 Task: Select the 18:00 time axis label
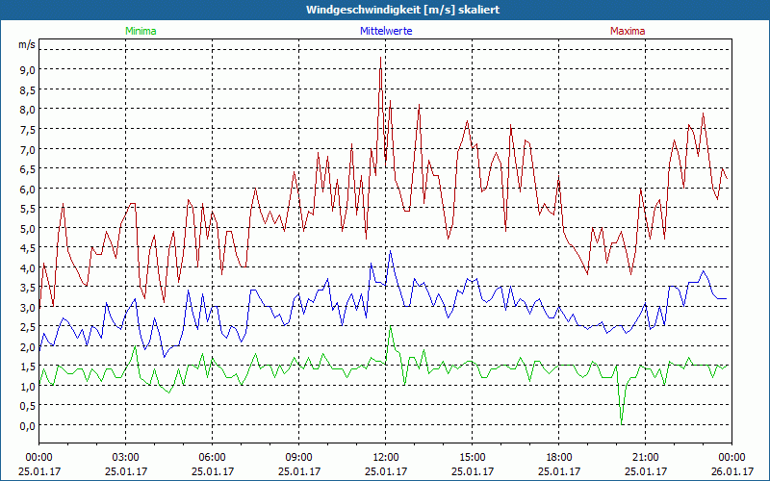point(559,457)
